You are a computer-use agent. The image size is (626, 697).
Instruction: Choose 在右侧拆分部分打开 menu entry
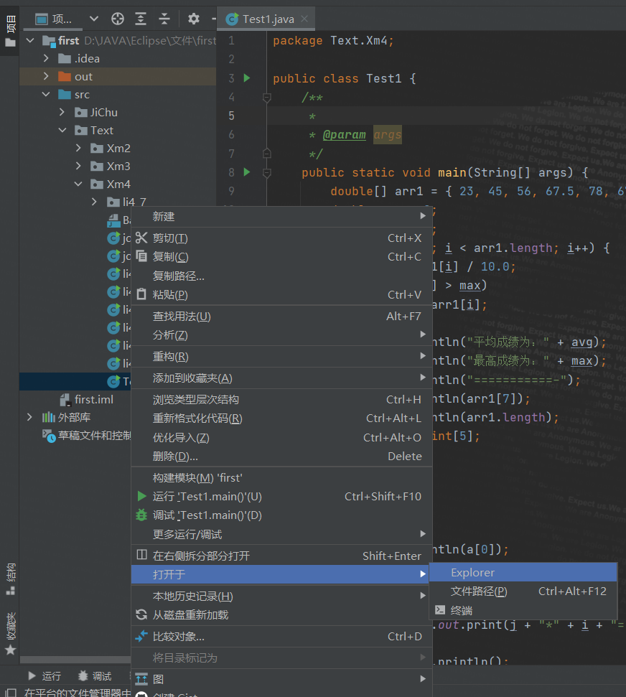pos(281,556)
